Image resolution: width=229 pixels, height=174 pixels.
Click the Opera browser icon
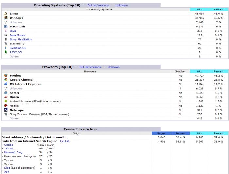tap(6, 97)
